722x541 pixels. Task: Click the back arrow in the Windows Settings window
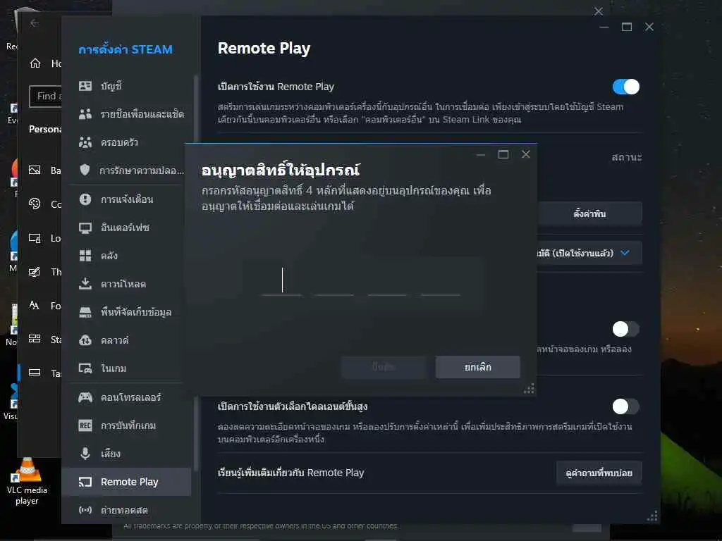pos(35,23)
